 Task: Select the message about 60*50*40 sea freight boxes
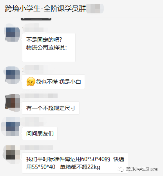(75, 163)
